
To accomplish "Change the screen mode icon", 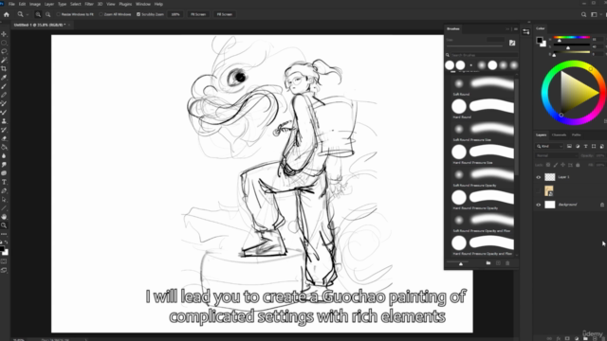I will (4, 270).
